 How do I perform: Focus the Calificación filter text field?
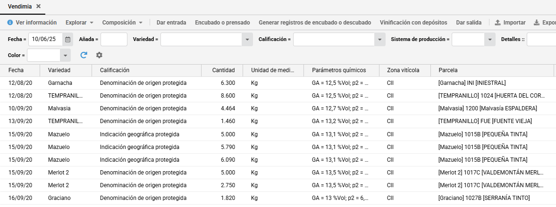coord(334,39)
